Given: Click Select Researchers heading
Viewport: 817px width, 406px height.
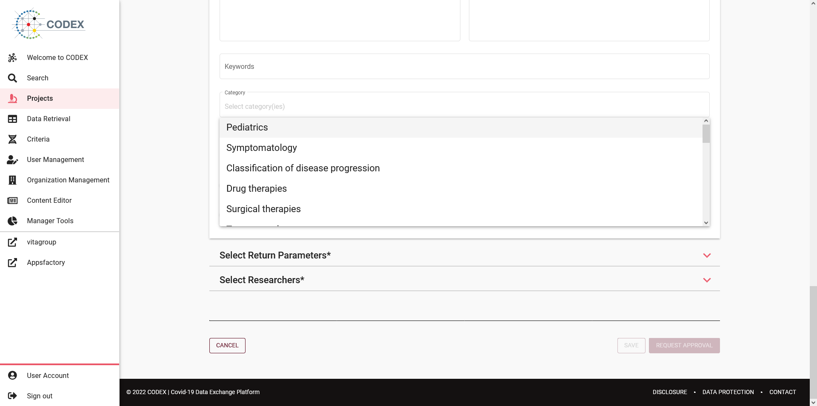Looking at the screenshot, I should 262,280.
